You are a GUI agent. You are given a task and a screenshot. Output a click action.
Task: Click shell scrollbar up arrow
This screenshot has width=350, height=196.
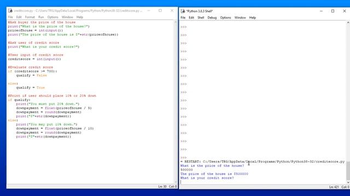click(x=348, y=23)
